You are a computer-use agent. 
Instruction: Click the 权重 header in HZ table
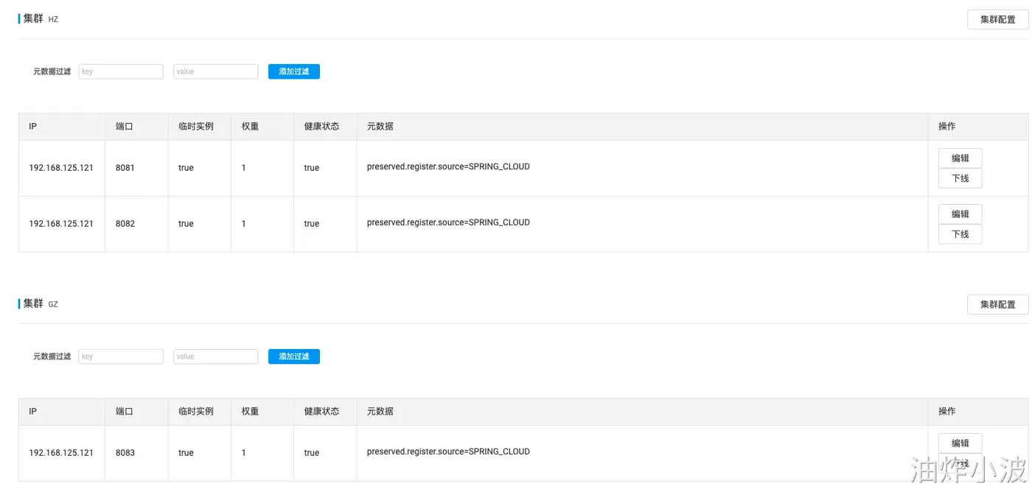pyautogui.click(x=250, y=127)
